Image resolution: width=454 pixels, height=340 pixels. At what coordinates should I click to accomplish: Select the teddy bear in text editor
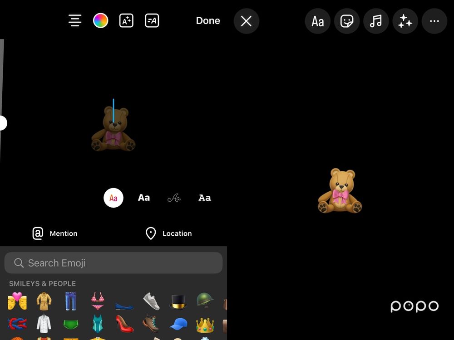point(113,128)
